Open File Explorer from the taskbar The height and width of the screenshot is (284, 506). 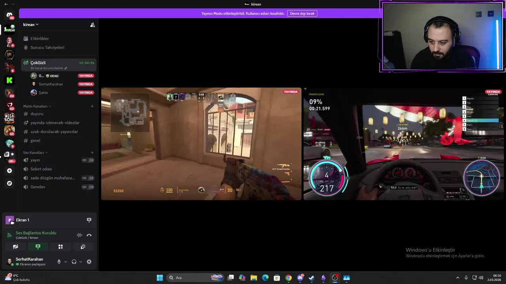[254, 278]
